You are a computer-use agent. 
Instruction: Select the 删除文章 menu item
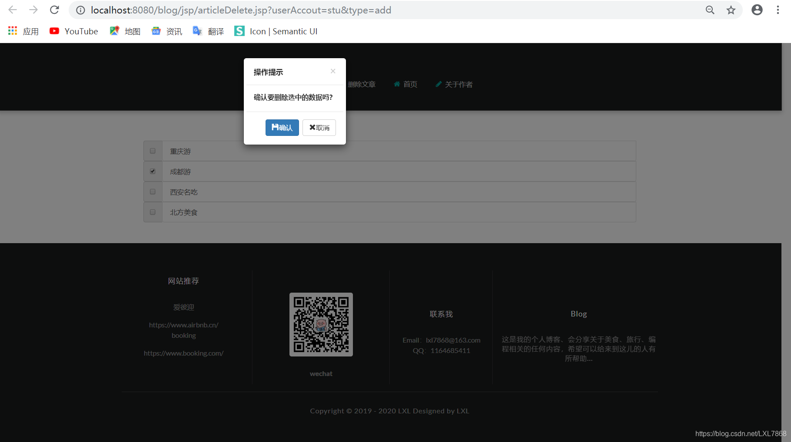361,84
